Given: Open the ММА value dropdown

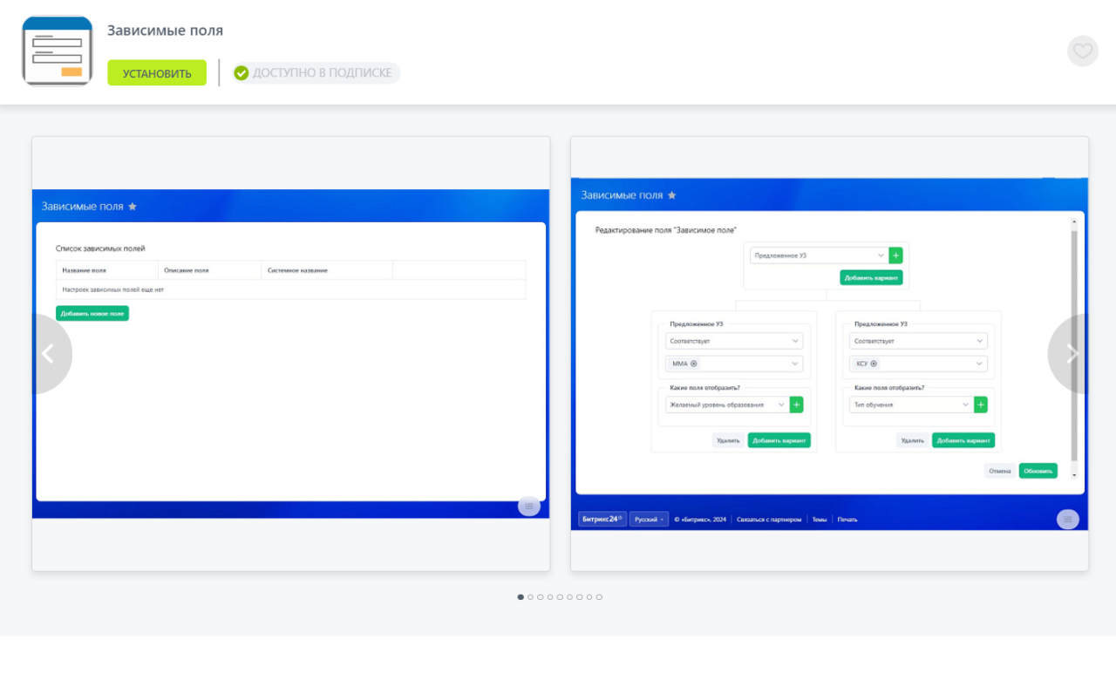Looking at the screenshot, I should 734,364.
